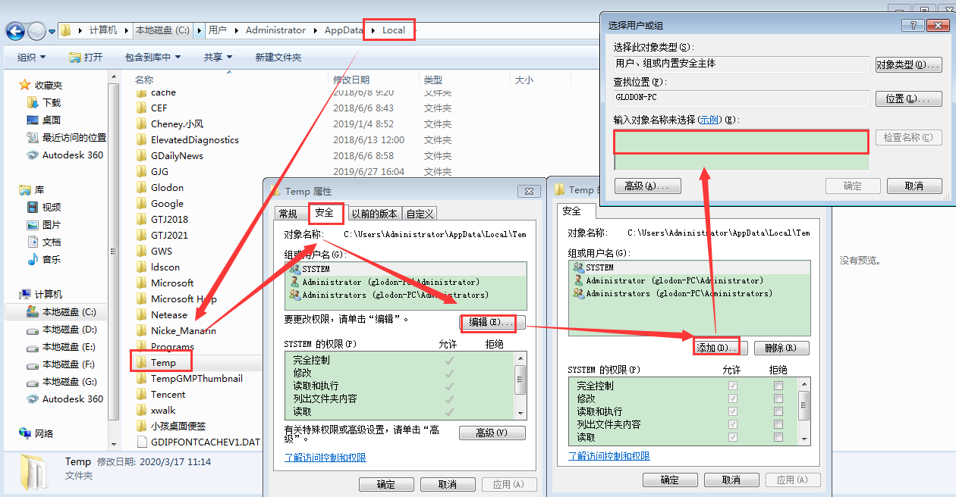Expand breadcrumb arrow after AppData
The image size is (956, 497).
[373, 30]
